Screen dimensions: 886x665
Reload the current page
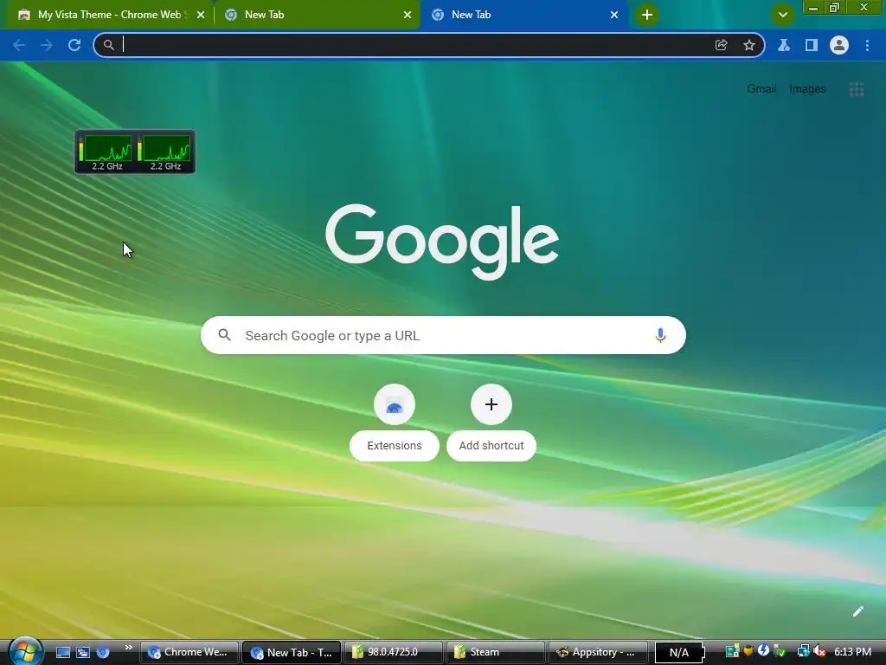(74, 45)
